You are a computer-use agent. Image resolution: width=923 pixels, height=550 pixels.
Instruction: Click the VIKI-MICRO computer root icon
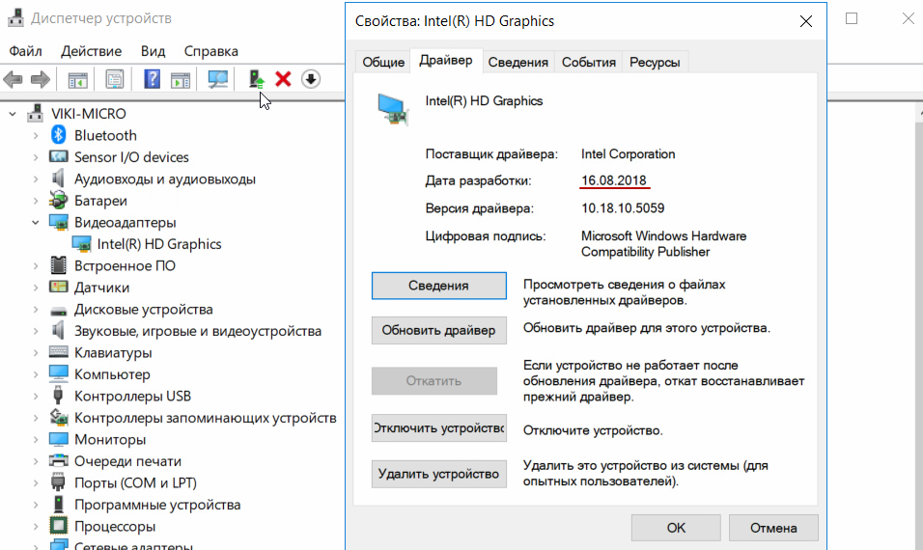[x=36, y=113]
